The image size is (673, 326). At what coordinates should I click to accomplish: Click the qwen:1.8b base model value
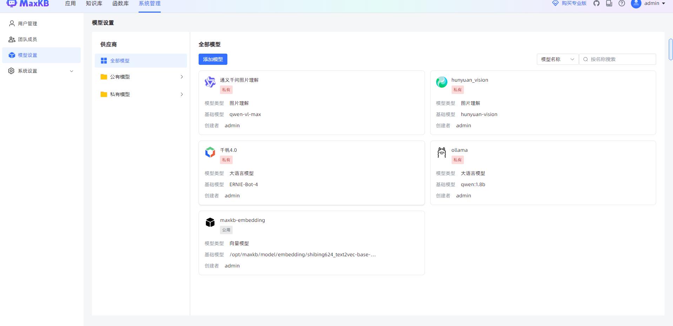pyautogui.click(x=473, y=184)
